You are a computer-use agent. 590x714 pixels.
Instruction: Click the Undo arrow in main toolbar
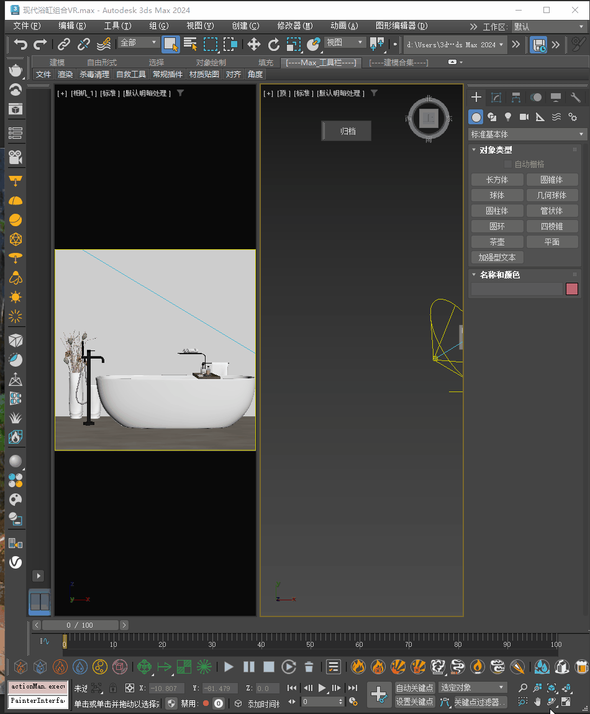(21, 44)
